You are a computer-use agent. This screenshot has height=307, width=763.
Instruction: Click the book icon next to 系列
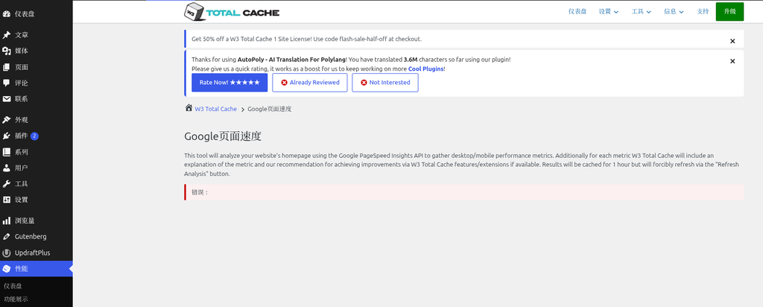[6, 152]
